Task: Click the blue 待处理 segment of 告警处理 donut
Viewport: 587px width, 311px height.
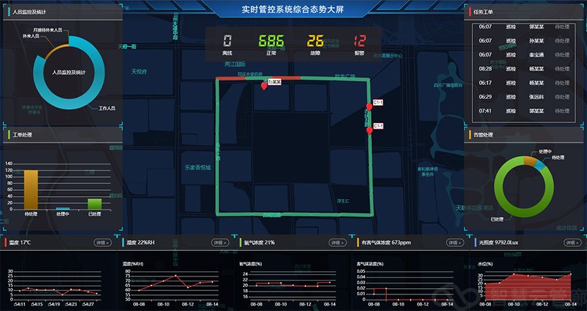Action: coord(539,165)
